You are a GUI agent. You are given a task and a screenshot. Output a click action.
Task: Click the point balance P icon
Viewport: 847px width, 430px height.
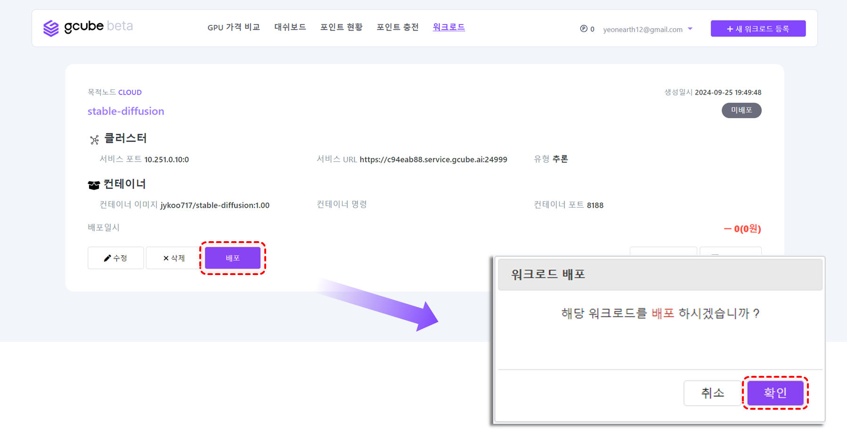pos(584,29)
